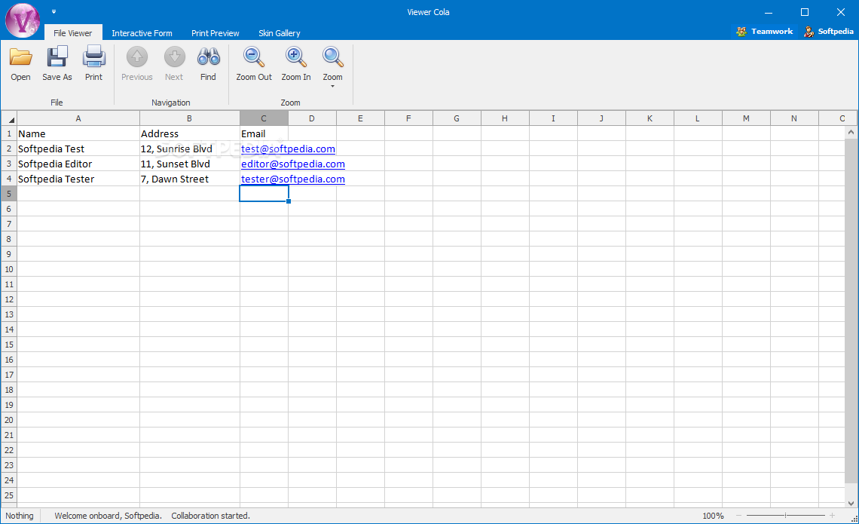Switch to the Interactive Form tab

pos(142,33)
